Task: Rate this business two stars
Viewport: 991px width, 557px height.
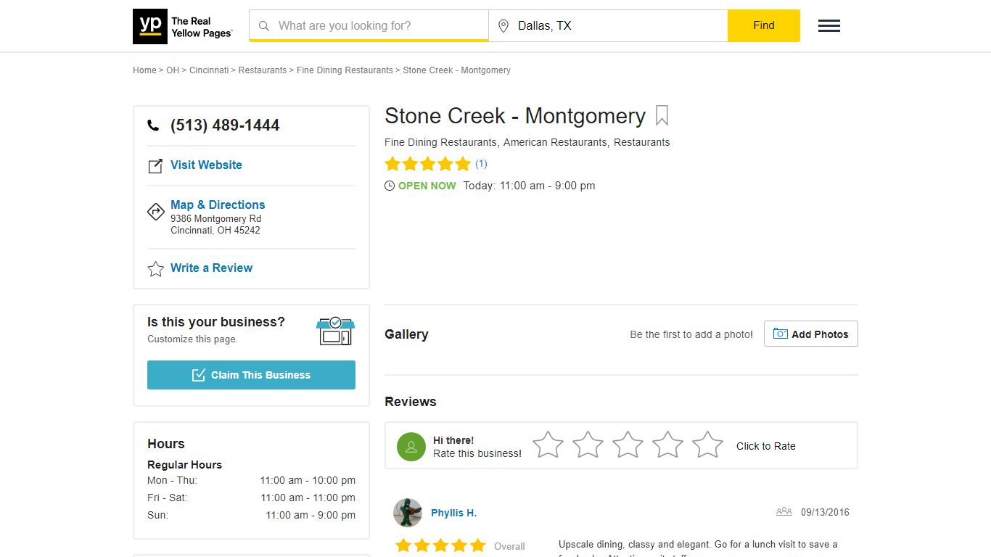Action: click(588, 445)
